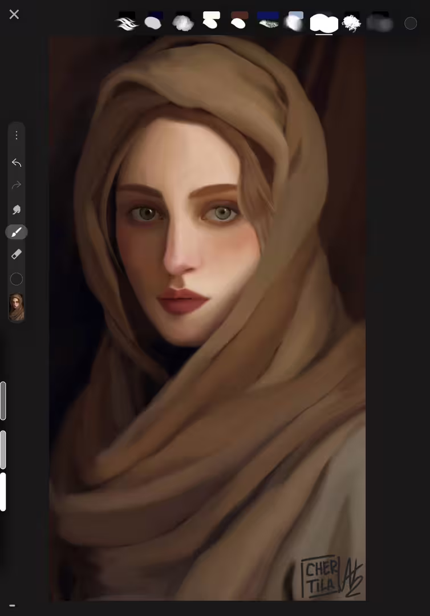Click the white bottom vertical slider

click(3, 492)
